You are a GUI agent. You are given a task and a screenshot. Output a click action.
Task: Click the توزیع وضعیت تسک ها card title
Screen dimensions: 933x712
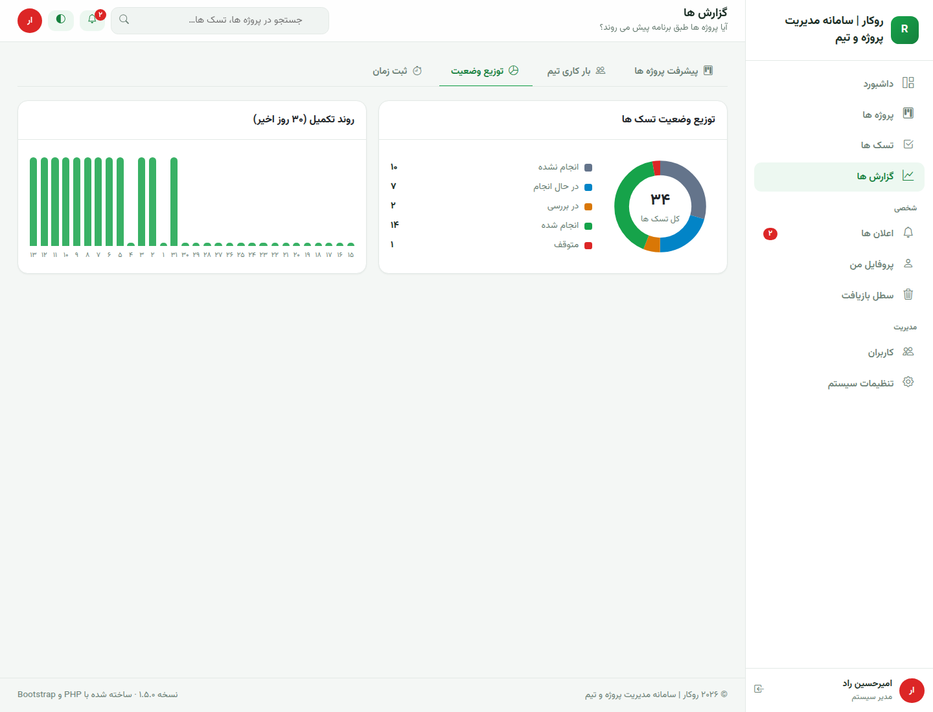click(x=669, y=119)
